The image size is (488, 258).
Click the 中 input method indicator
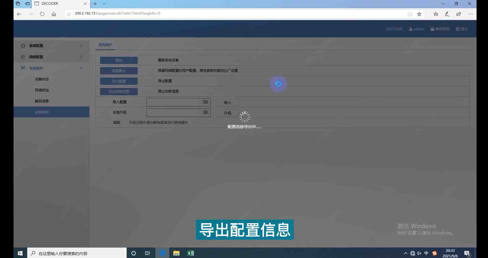point(426,253)
